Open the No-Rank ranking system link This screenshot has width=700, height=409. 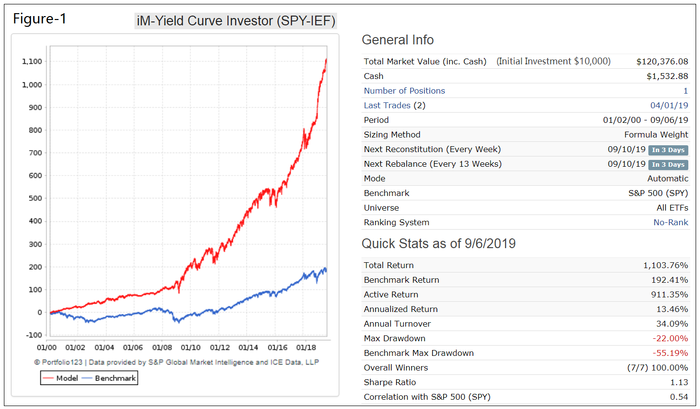coord(671,222)
